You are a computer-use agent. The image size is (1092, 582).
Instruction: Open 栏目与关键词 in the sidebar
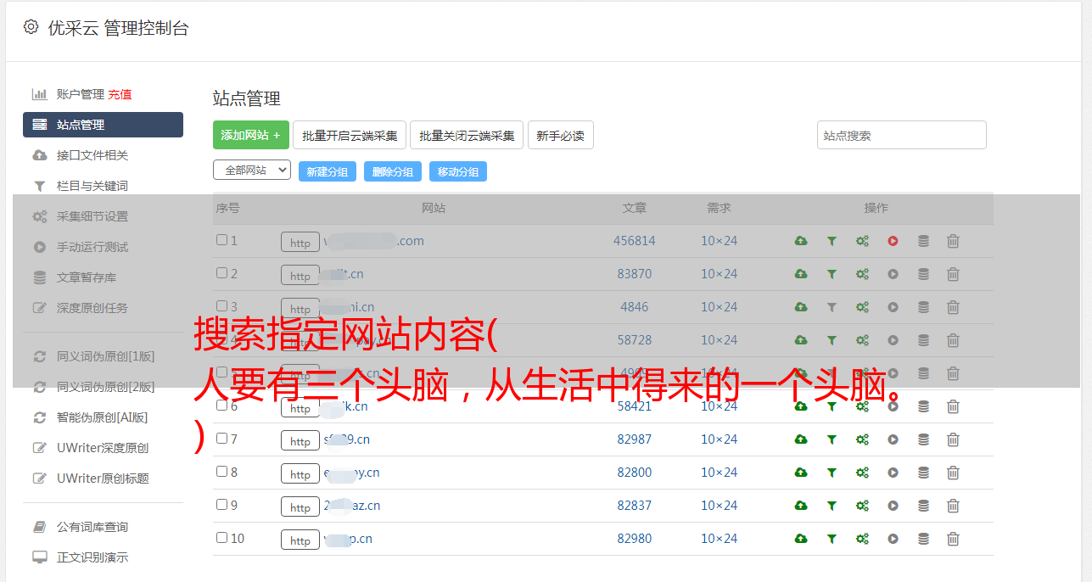pyautogui.click(x=92, y=186)
